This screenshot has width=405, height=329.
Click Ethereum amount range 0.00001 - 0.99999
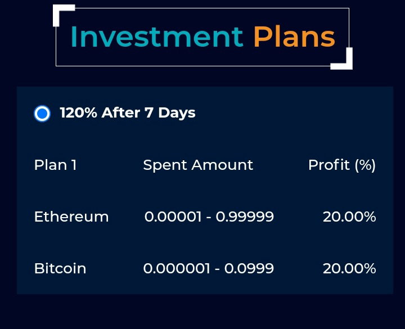(209, 217)
